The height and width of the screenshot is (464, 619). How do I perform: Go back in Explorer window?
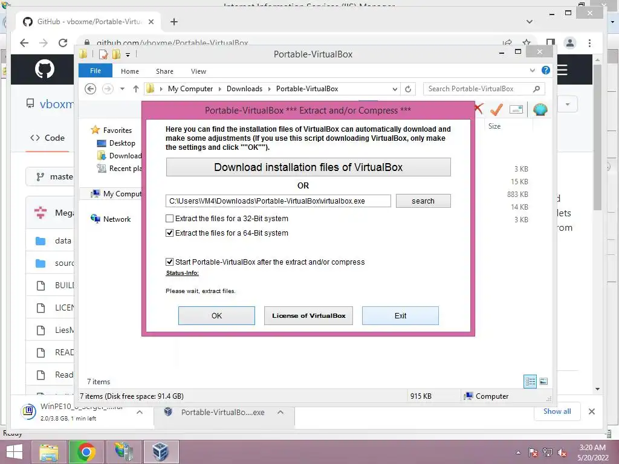[x=91, y=89]
